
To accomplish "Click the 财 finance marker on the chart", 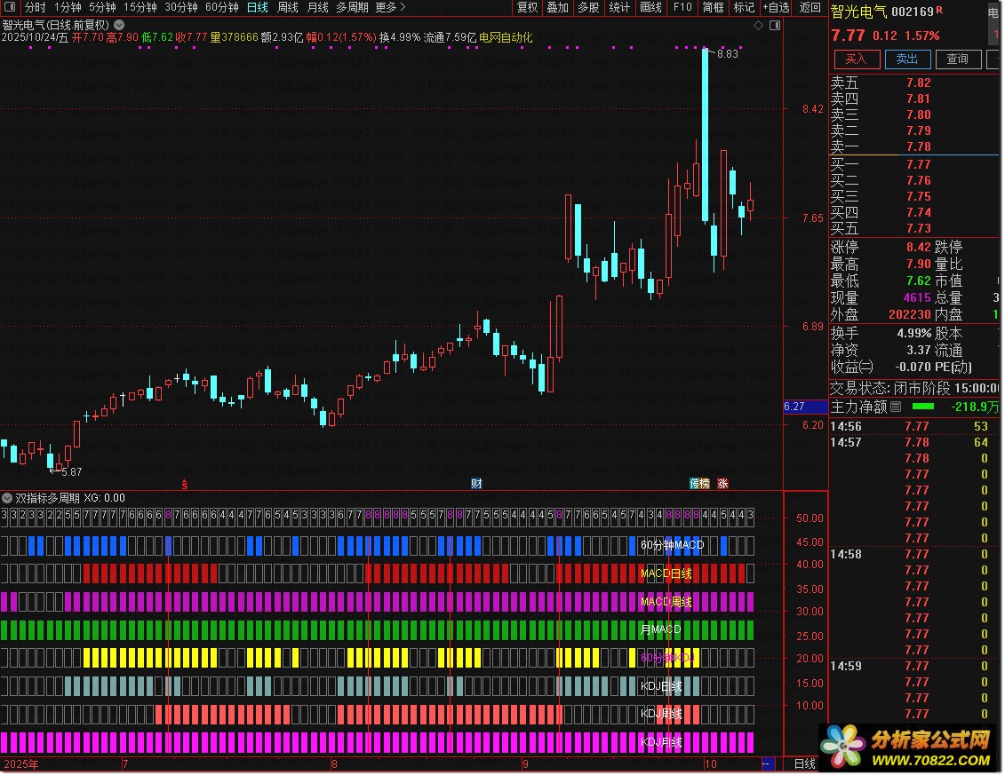I will (476, 484).
